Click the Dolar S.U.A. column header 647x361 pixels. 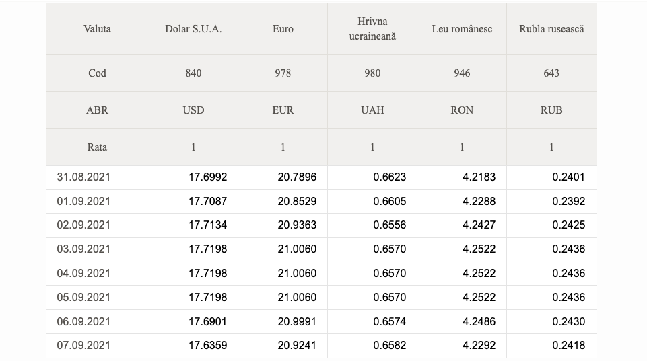point(193,29)
